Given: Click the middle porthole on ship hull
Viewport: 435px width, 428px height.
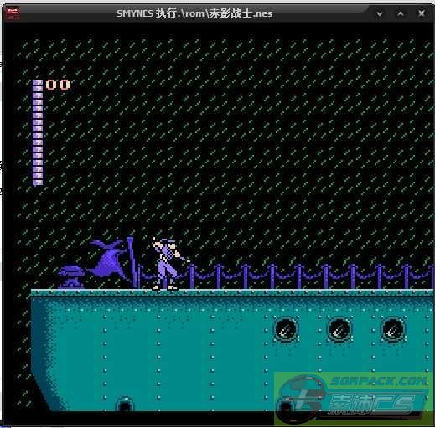Looking at the screenshot, I should pyautogui.click(x=339, y=329).
